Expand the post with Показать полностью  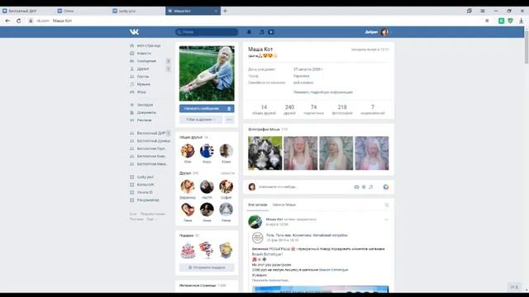click(270, 280)
